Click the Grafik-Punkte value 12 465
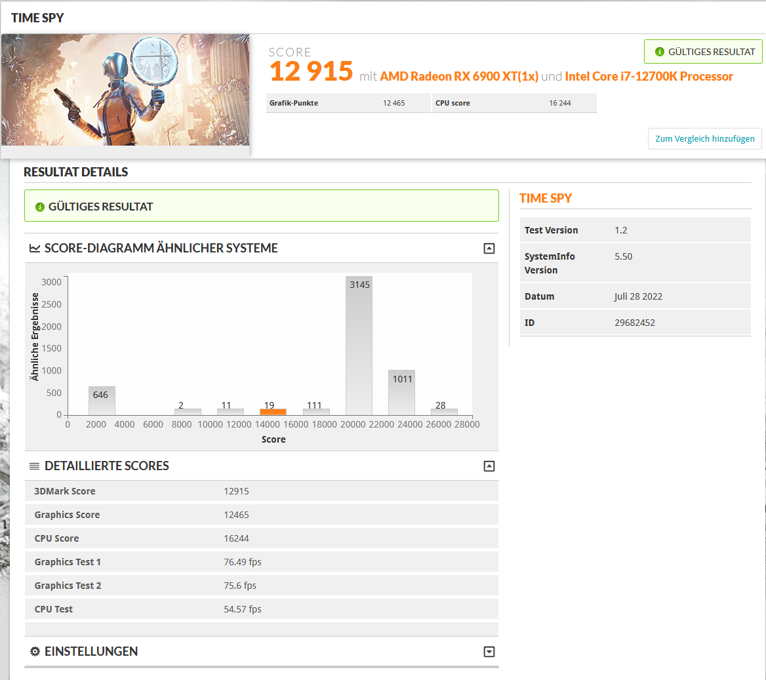 (x=393, y=103)
